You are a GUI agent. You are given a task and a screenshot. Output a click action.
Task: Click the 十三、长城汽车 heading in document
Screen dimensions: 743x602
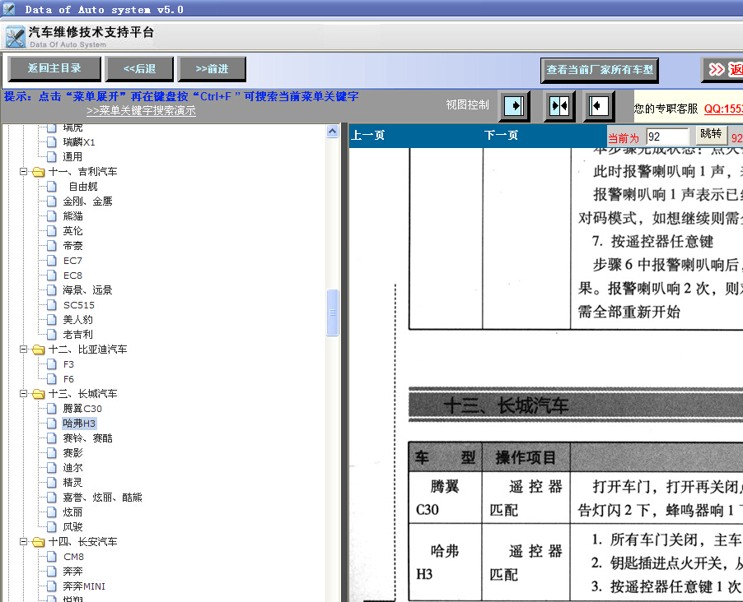click(506, 405)
